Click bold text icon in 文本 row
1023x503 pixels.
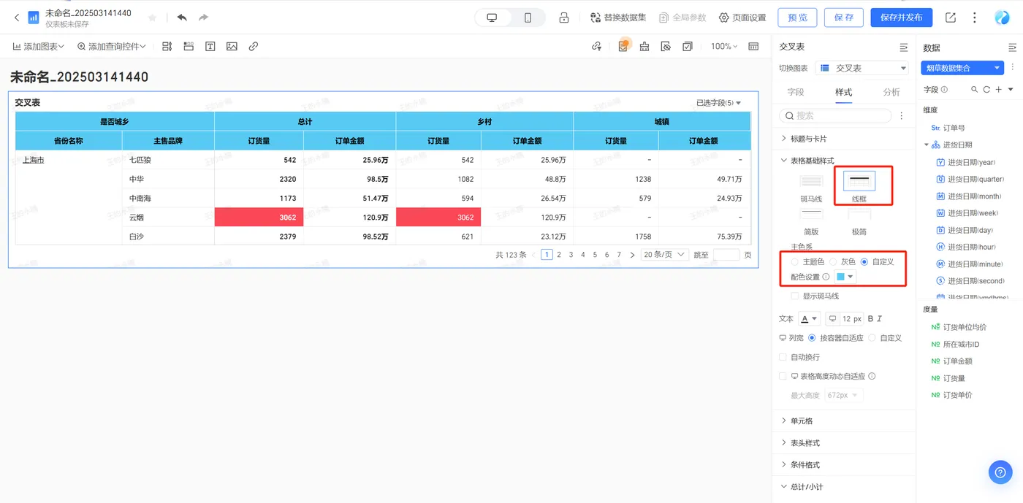[870, 319]
